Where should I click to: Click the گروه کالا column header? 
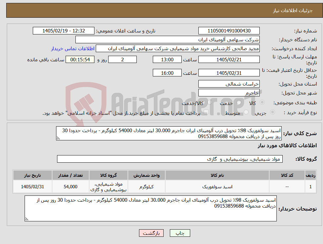point(108,175)
